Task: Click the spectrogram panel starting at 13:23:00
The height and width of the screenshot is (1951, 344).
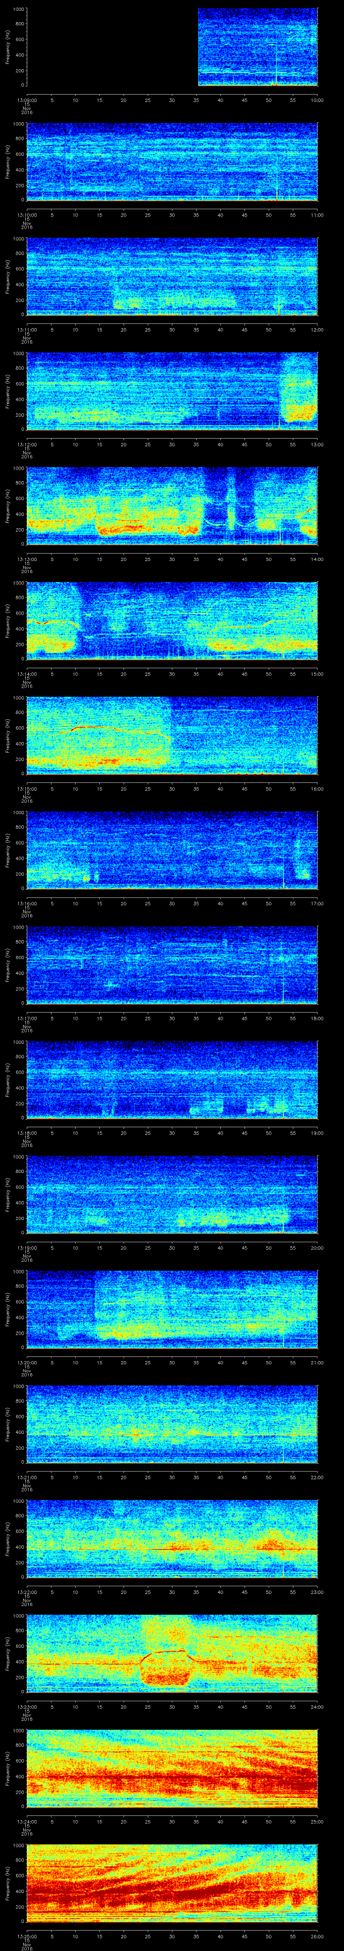Action: click(x=172, y=1653)
